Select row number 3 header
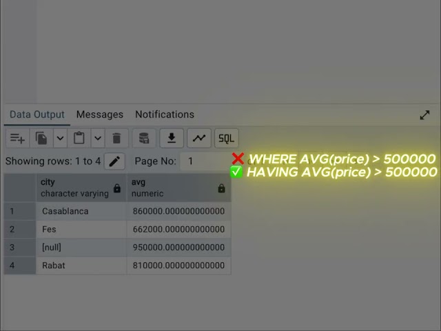 (x=20, y=248)
